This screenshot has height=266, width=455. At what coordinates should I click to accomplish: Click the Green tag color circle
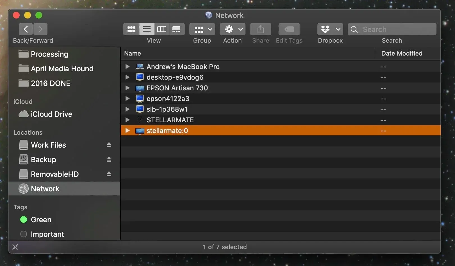[x=23, y=220]
